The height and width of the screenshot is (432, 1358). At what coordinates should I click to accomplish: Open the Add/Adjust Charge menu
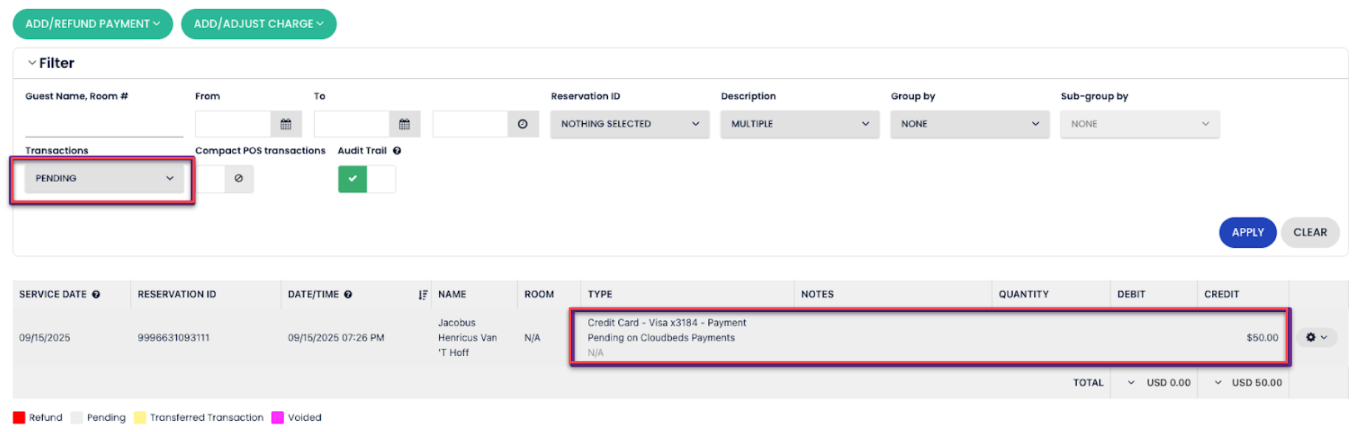pos(258,24)
